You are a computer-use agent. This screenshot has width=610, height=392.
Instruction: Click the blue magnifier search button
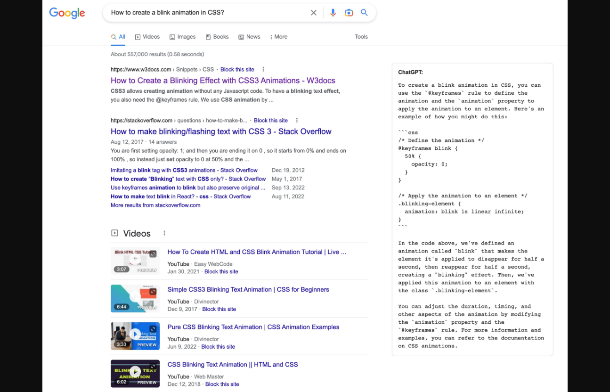click(x=364, y=13)
